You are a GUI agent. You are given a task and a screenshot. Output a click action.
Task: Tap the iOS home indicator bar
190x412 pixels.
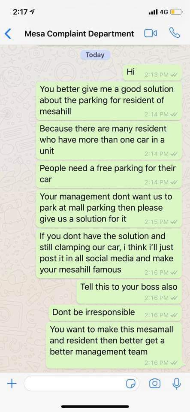(95, 406)
